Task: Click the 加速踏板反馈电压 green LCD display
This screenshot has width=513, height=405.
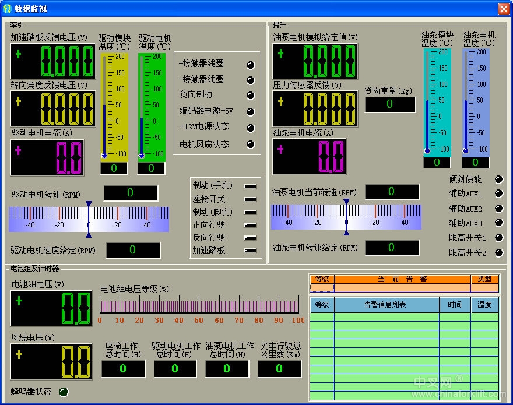Action: tap(53, 61)
